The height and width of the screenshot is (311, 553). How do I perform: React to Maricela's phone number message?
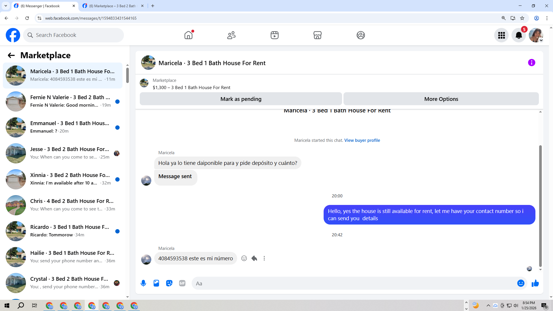(x=244, y=258)
